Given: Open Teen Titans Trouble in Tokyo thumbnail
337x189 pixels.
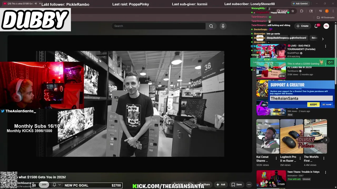Looking at the screenshot, I should tap(271, 178).
